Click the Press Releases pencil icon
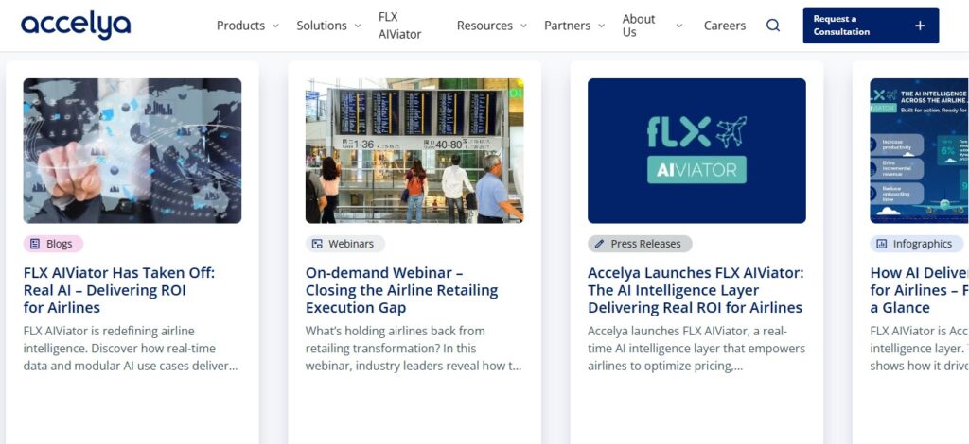 click(599, 244)
